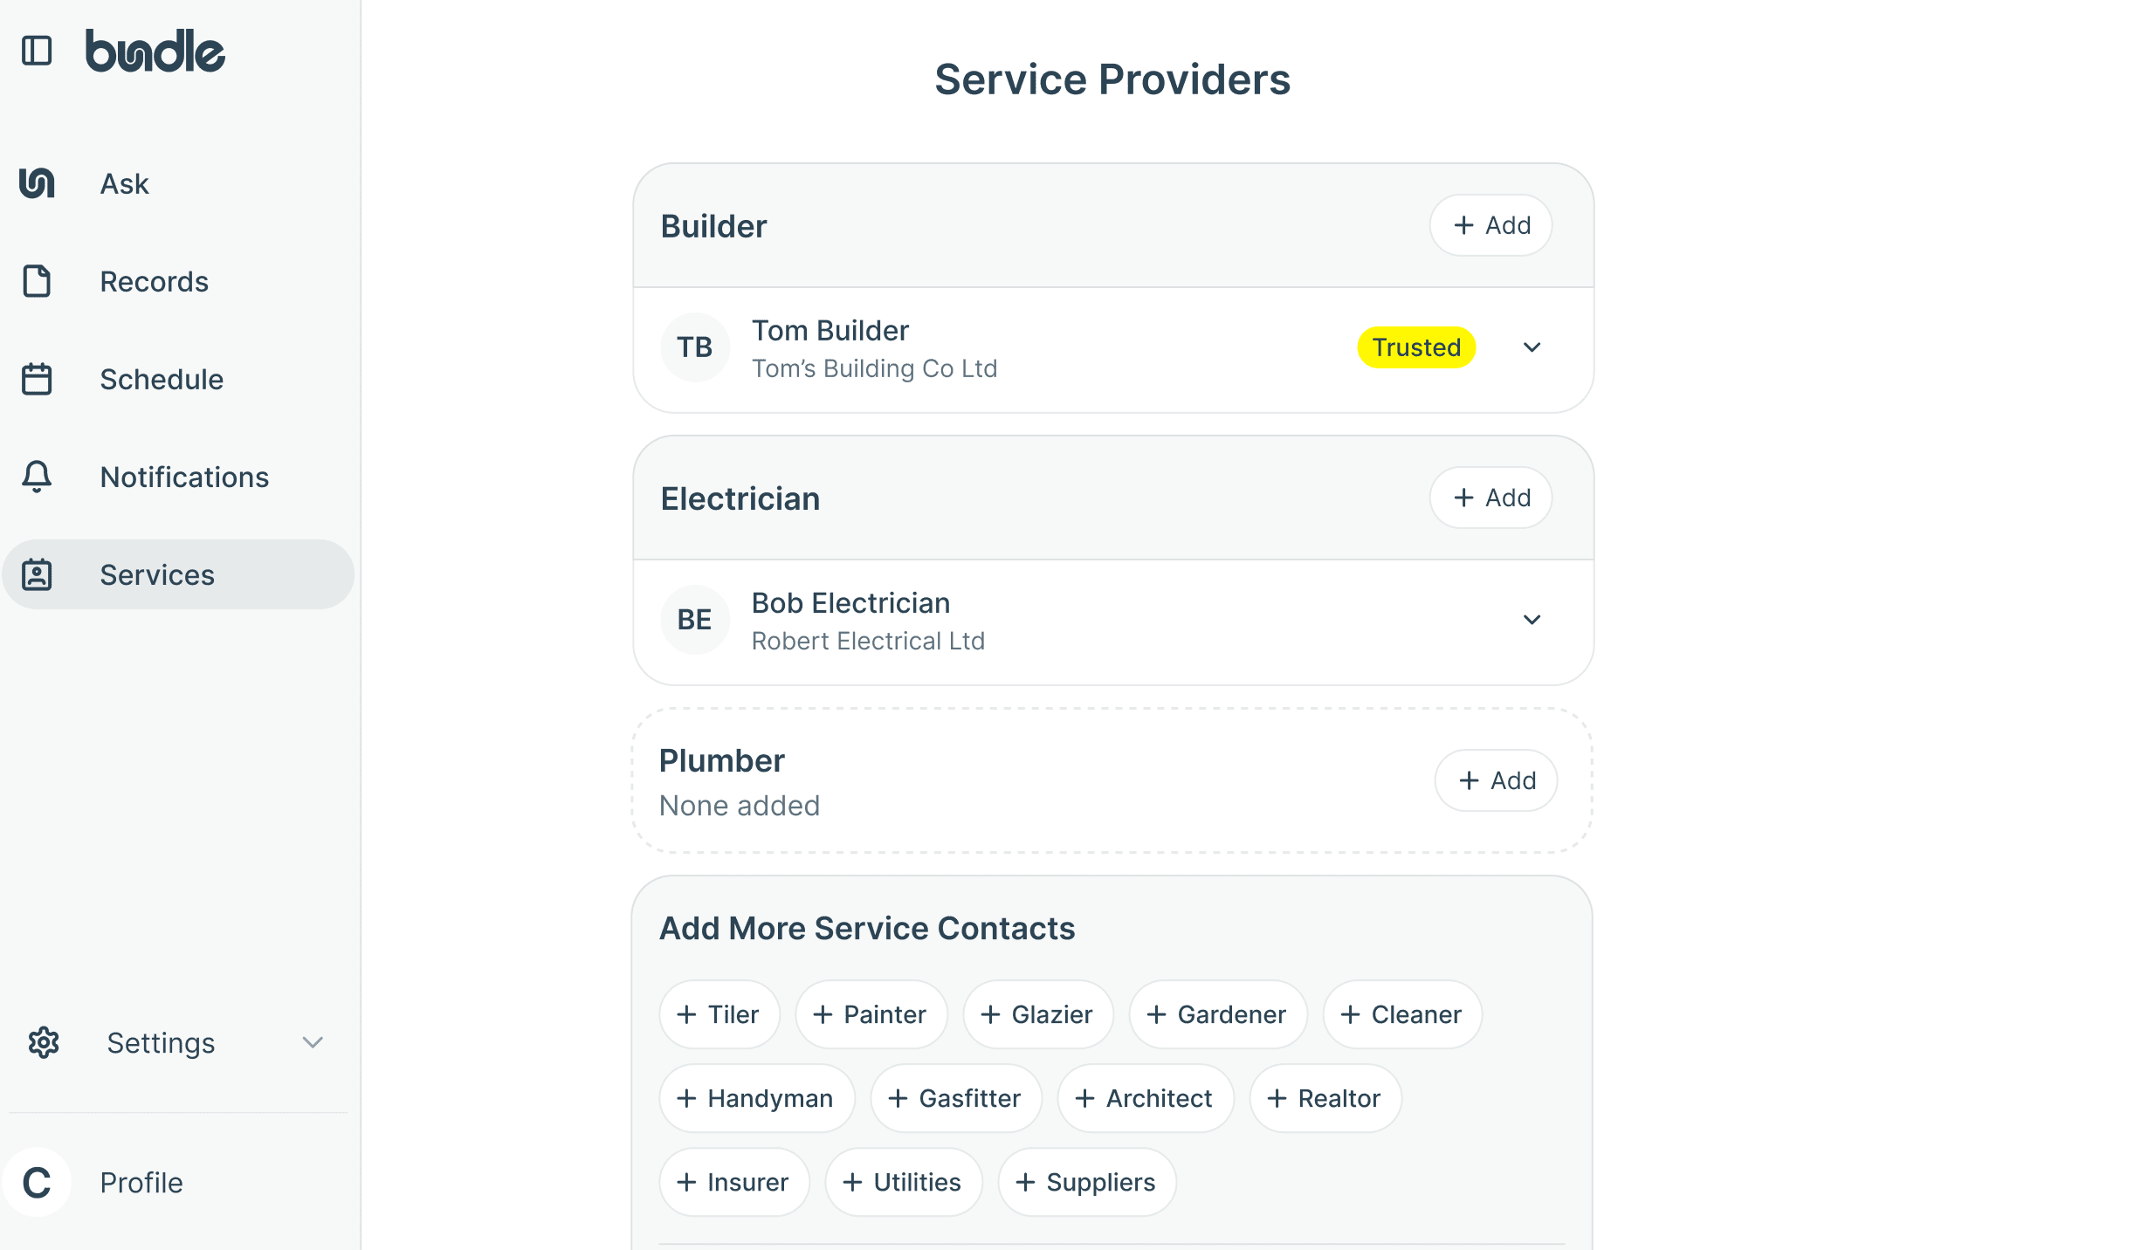This screenshot has width=2141, height=1250.
Task: Click the Notifications bell icon
Action: point(37,477)
